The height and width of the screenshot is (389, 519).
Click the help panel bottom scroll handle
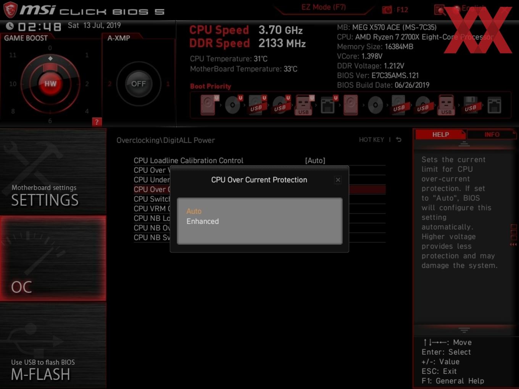[x=464, y=330]
